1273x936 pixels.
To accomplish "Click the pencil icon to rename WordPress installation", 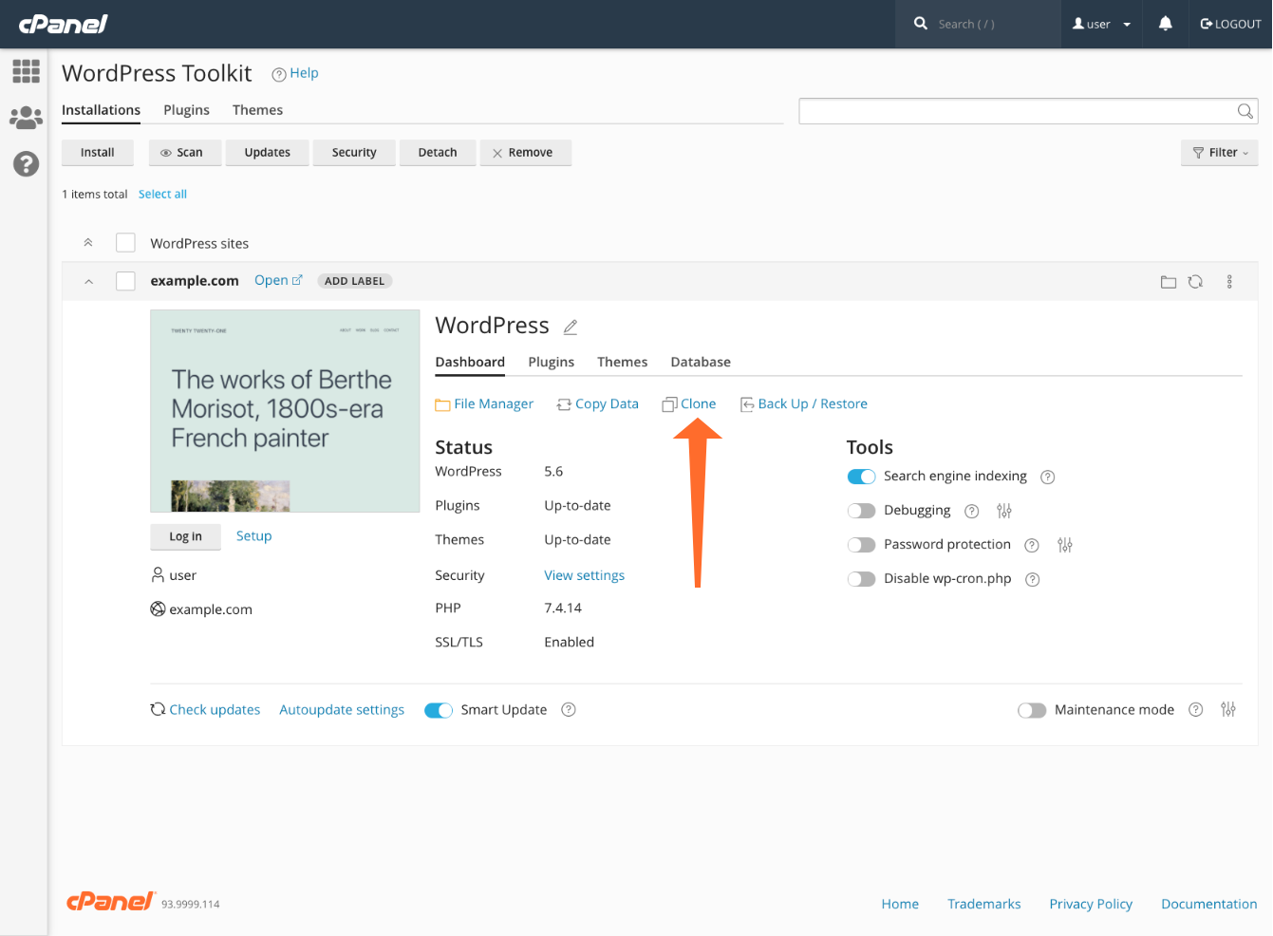I will (570, 327).
